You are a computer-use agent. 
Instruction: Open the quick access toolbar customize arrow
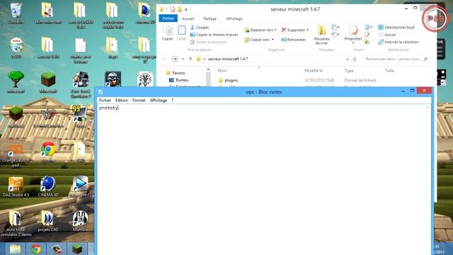coord(185,9)
